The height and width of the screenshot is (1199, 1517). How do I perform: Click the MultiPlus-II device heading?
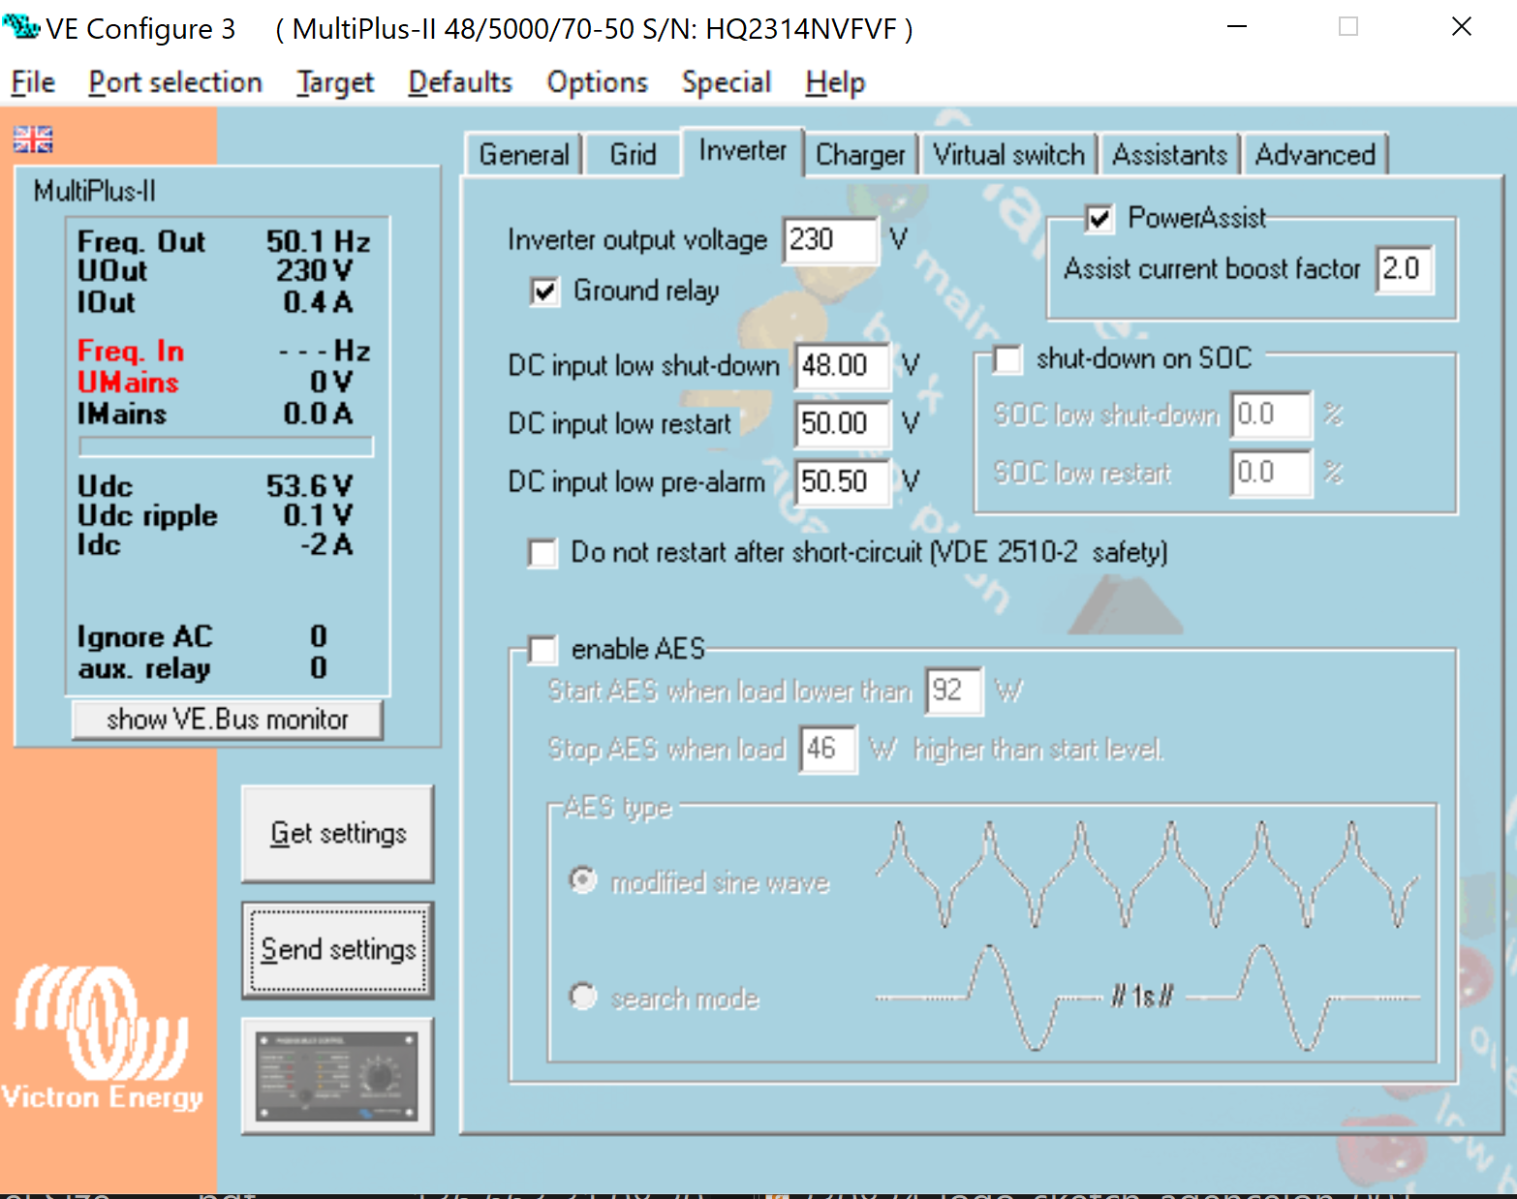coord(95,191)
